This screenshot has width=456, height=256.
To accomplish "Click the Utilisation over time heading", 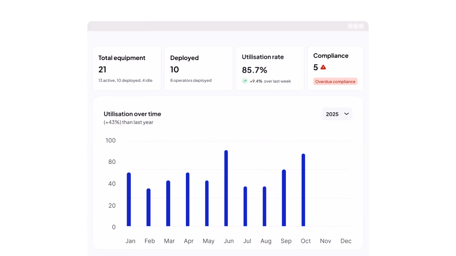I will [x=132, y=114].
